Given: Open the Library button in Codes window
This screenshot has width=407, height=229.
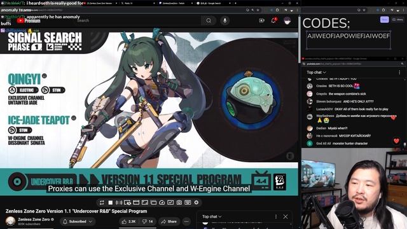Looking at the screenshot, I should [x=397, y=20].
